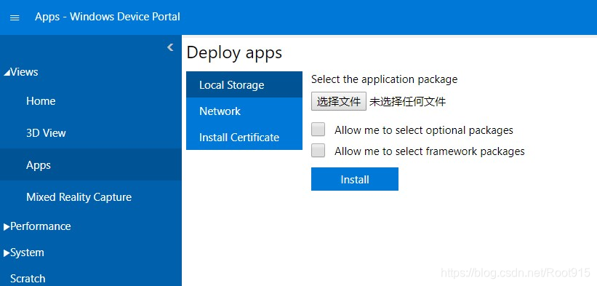Click the 未选择任何文件 status text

click(x=407, y=102)
